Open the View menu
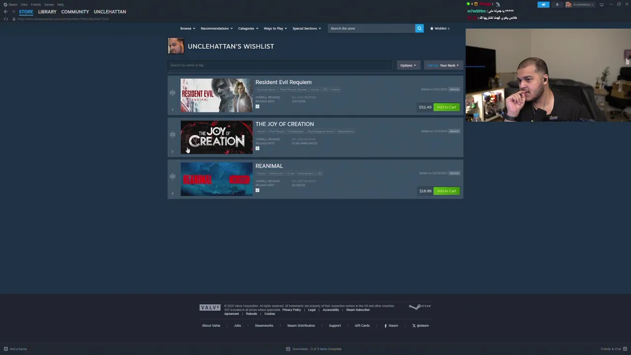 [24, 4]
